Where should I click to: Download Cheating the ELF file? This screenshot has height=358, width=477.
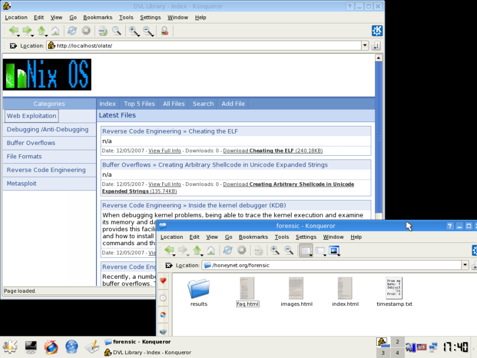click(x=273, y=151)
